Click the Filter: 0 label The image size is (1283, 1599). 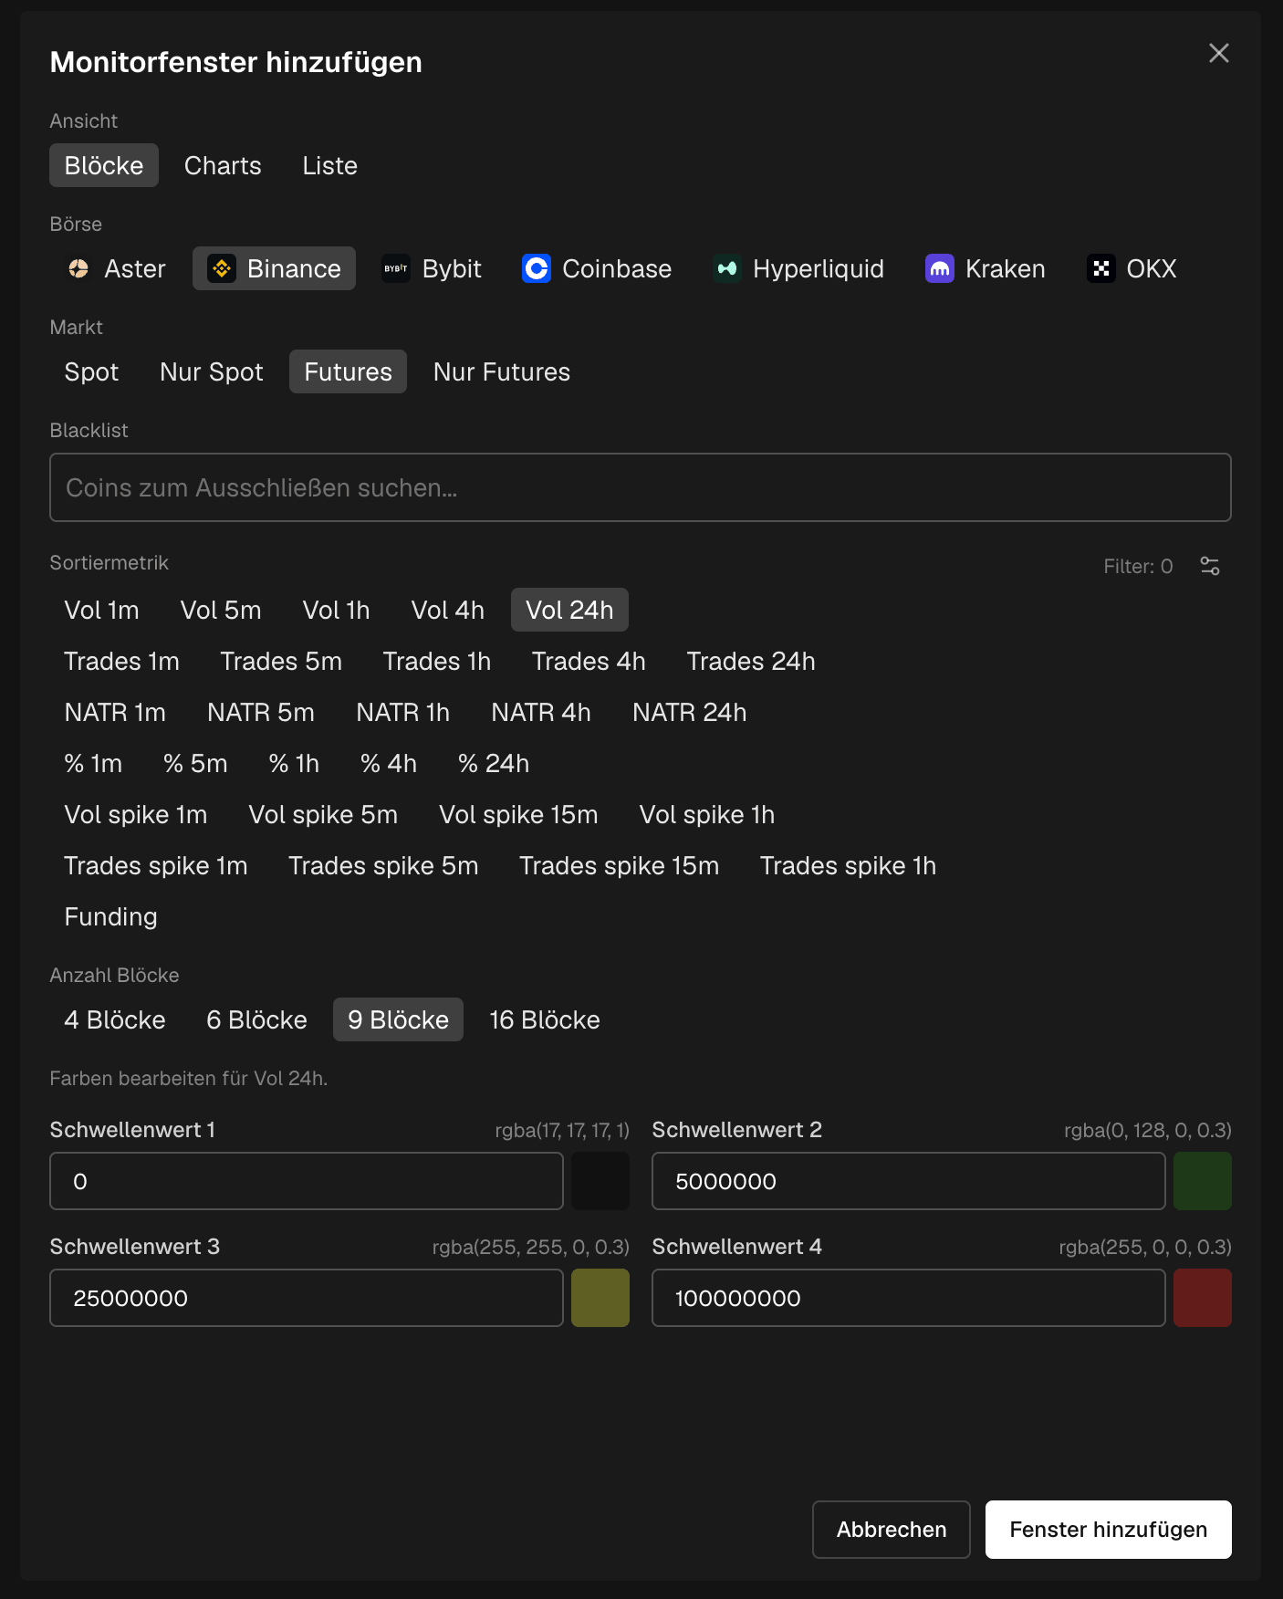pyautogui.click(x=1138, y=566)
